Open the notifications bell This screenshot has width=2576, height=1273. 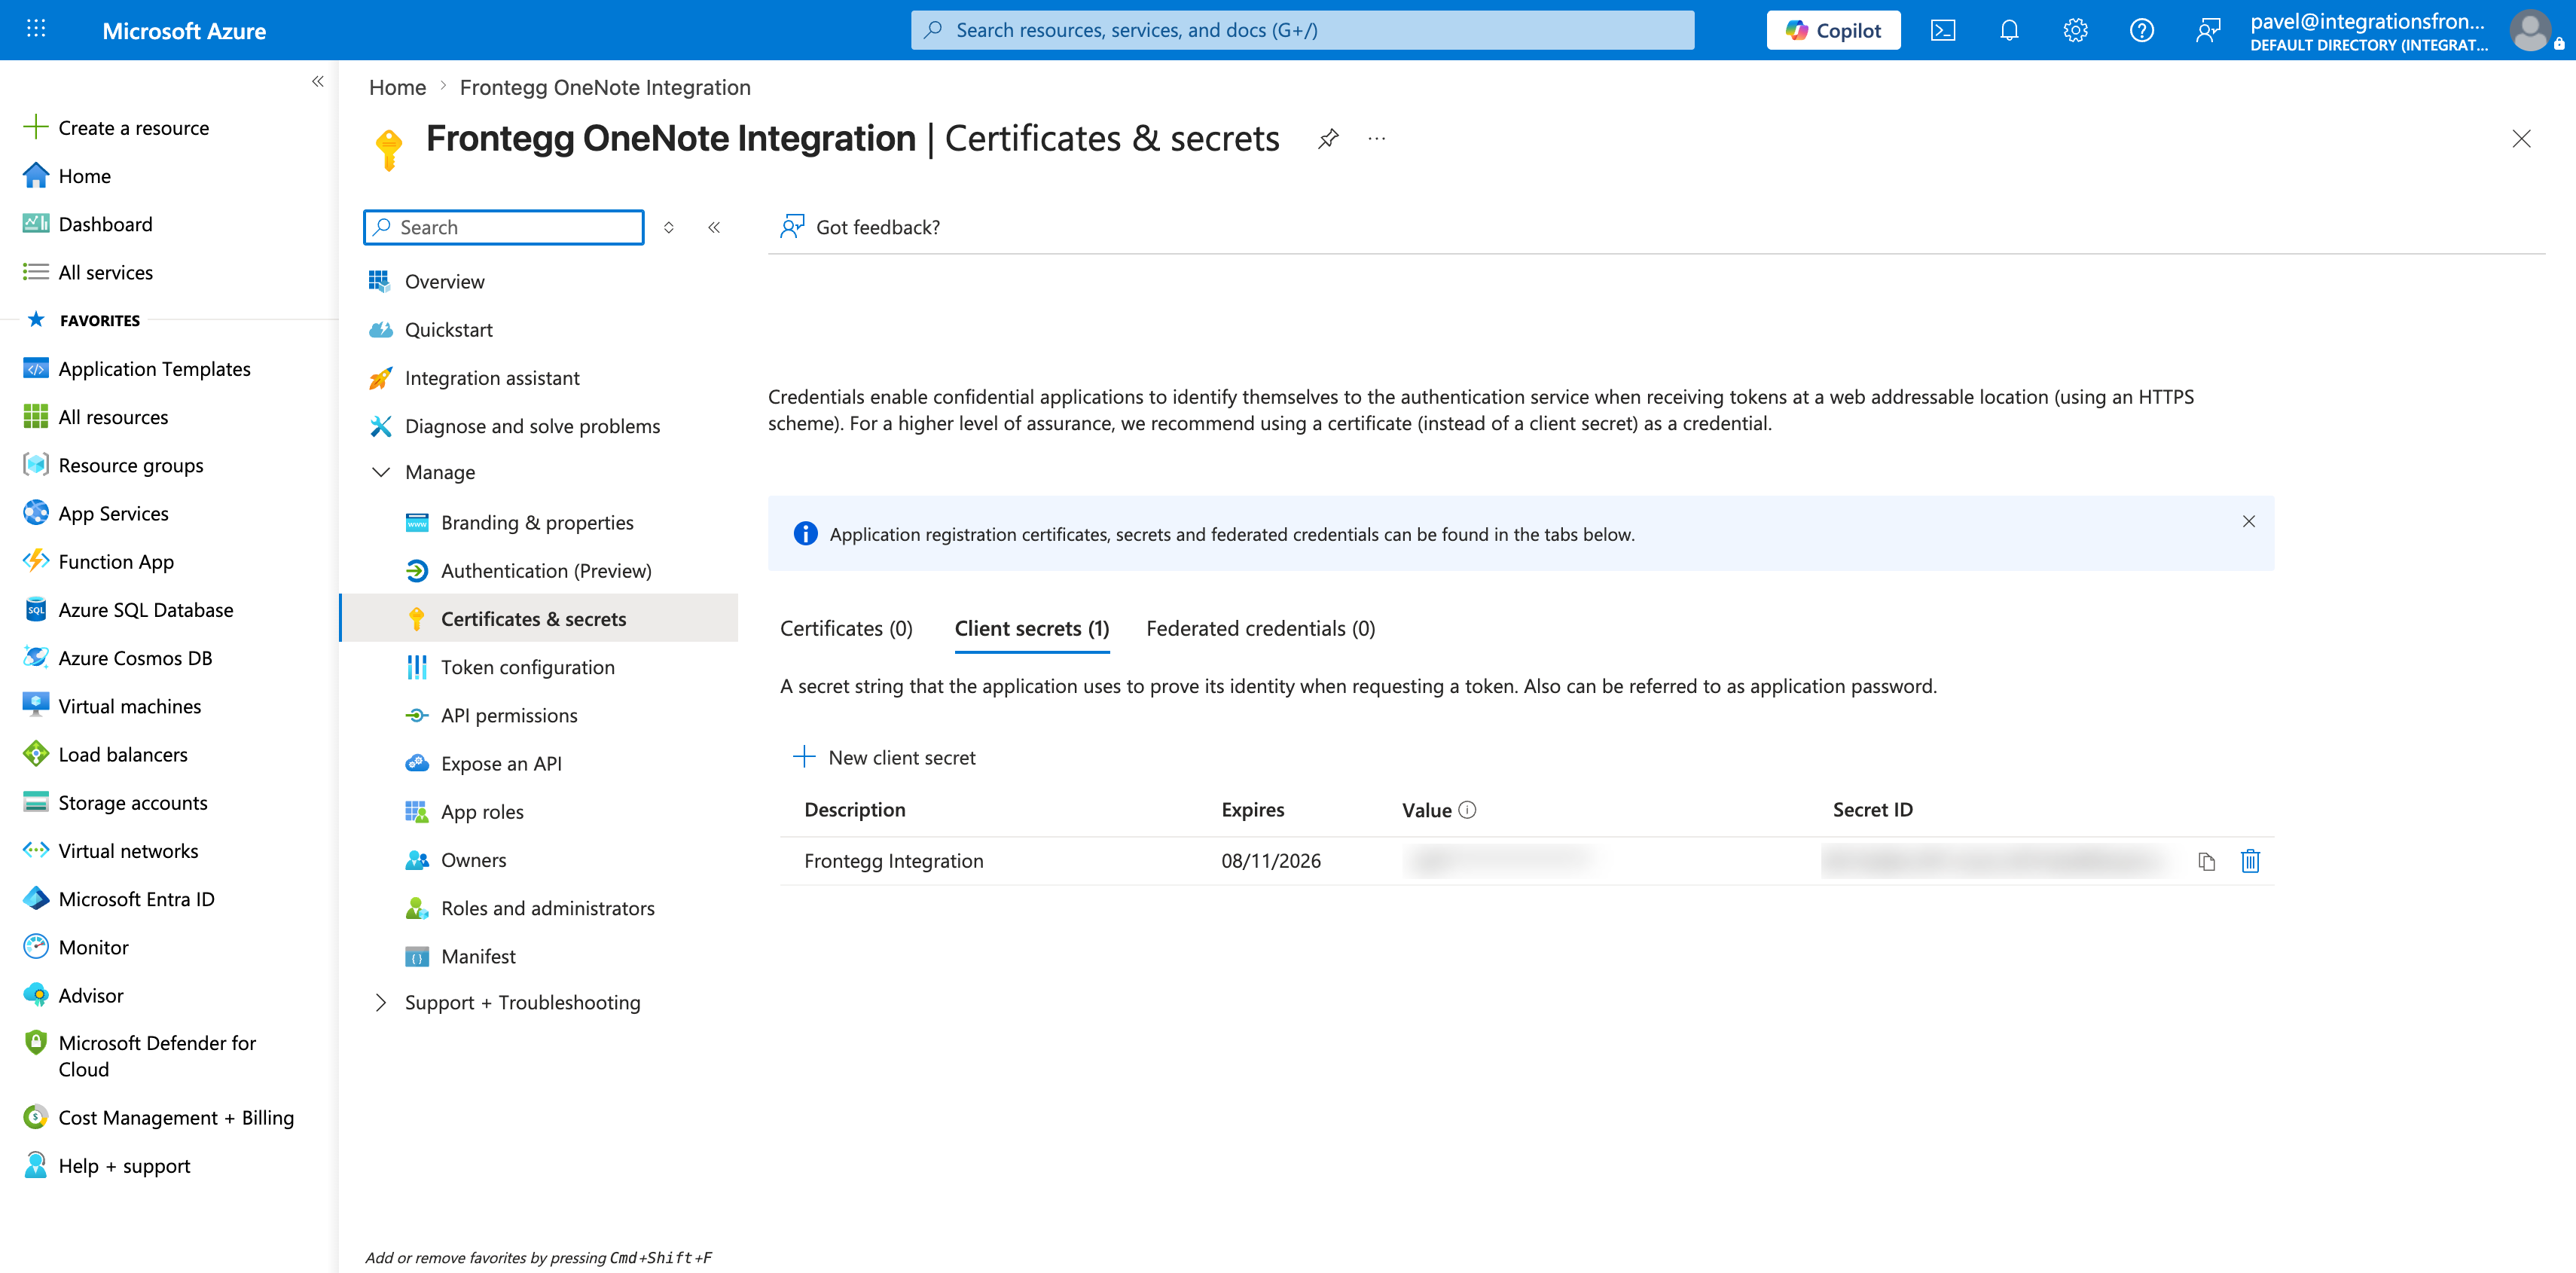2008,30
